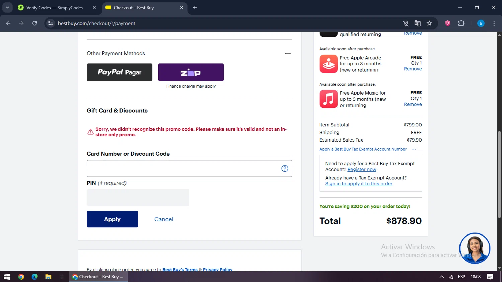Open File Explorer from the taskbar

tap(48, 277)
